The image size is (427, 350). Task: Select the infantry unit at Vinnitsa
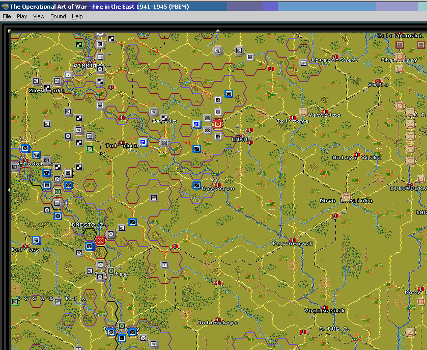pos(100,69)
